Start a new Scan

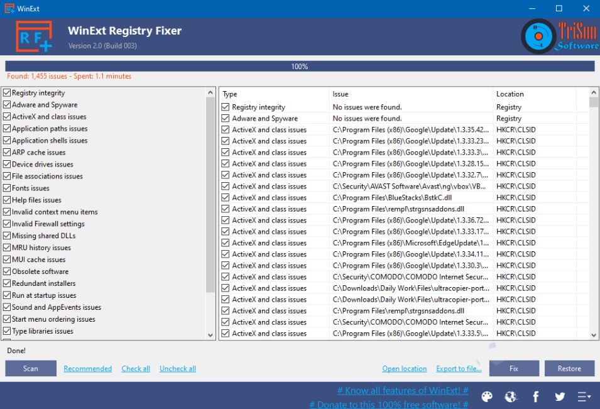click(x=31, y=368)
